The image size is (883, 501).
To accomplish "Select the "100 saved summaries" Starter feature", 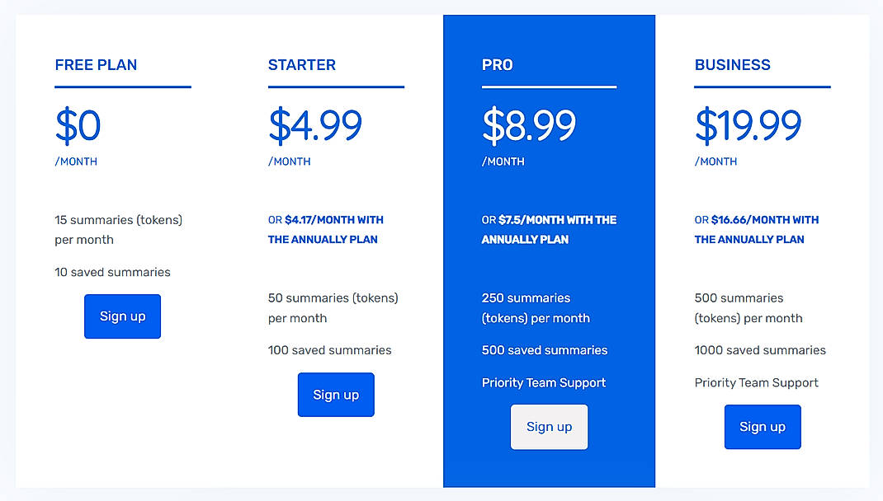I will pyautogui.click(x=329, y=350).
